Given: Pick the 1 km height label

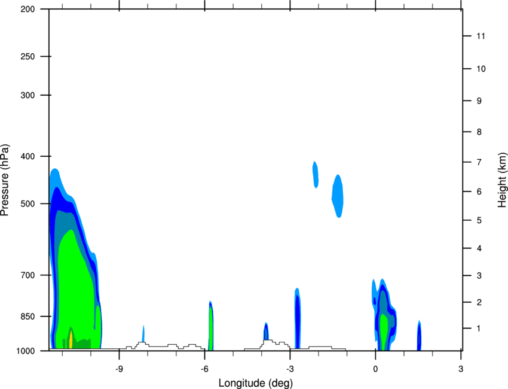Looking at the screenshot, I should point(479,329).
